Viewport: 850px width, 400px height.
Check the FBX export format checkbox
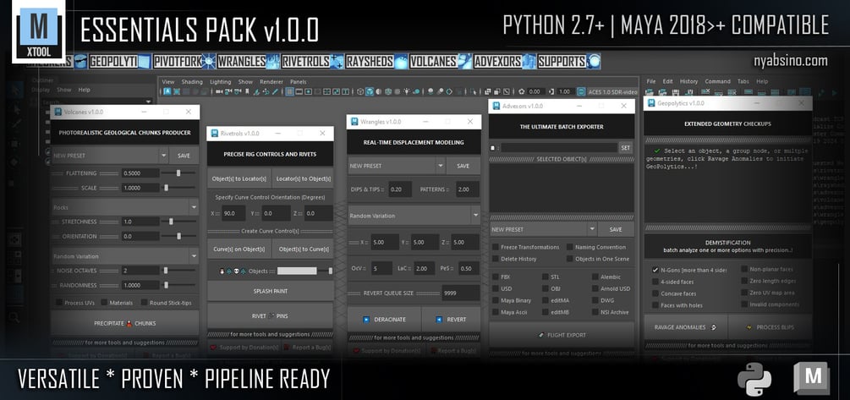click(x=496, y=277)
